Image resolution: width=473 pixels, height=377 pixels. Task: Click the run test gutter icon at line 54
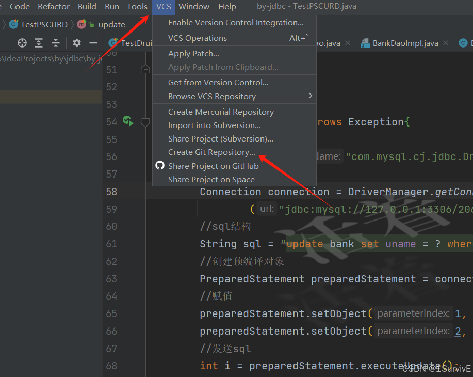point(128,121)
